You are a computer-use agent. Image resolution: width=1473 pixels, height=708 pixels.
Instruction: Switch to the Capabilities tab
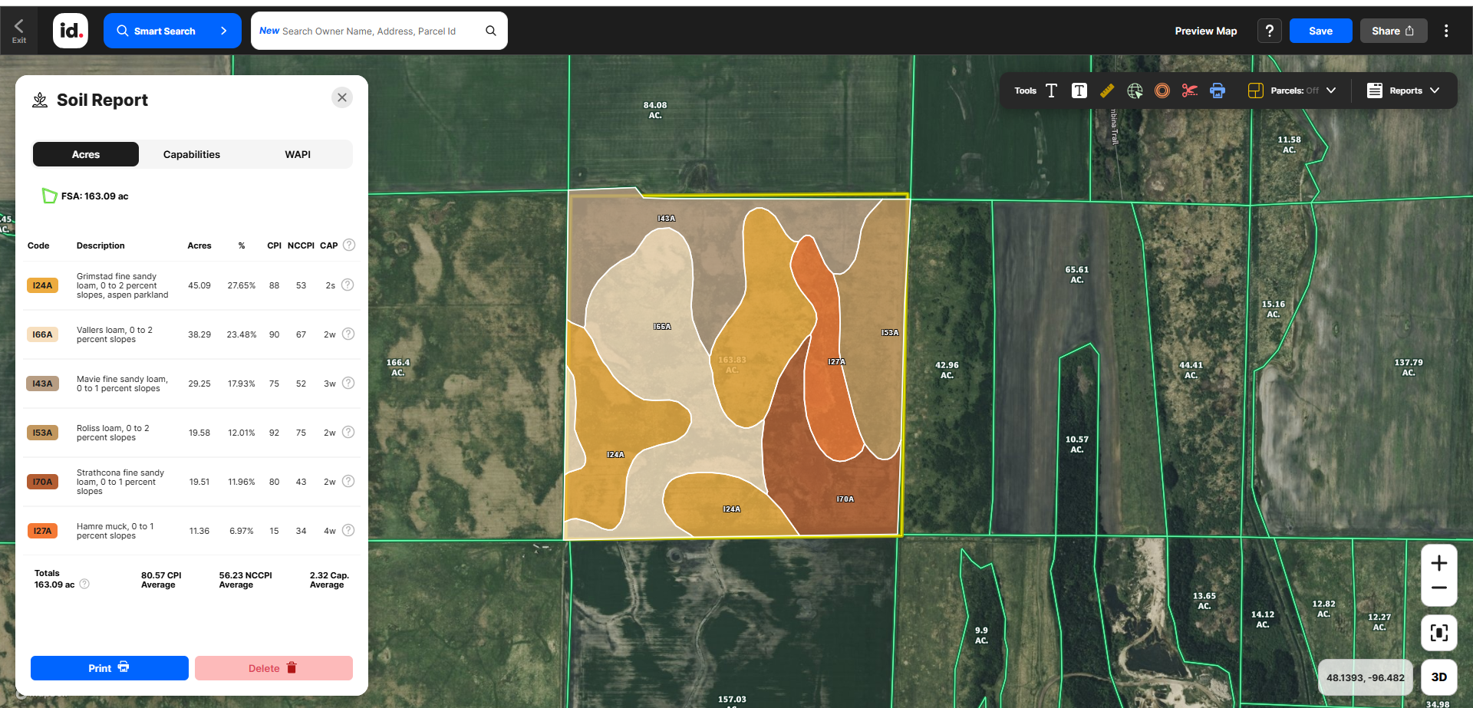coord(192,154)
